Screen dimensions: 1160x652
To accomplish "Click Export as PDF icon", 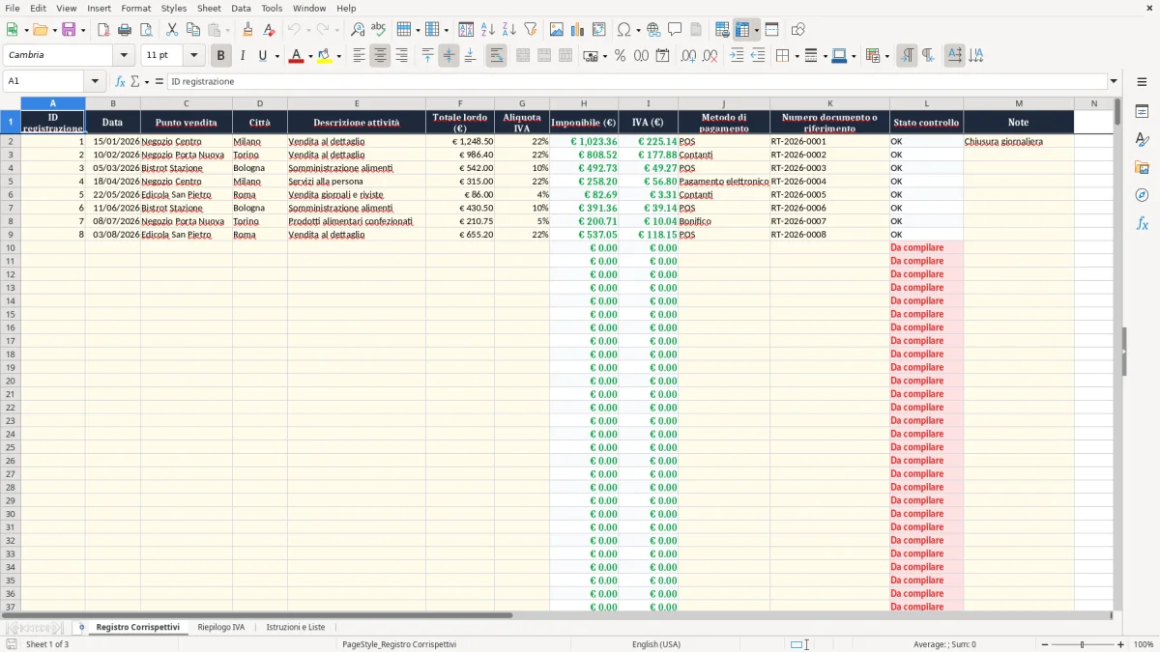I will point(103,30).
